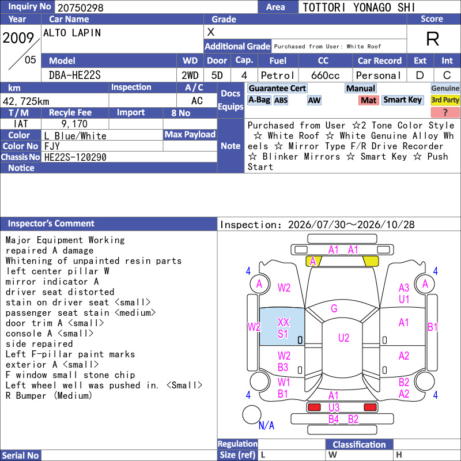Click the Score value R
The image size is (461, 461).
[x=433, y=39]
